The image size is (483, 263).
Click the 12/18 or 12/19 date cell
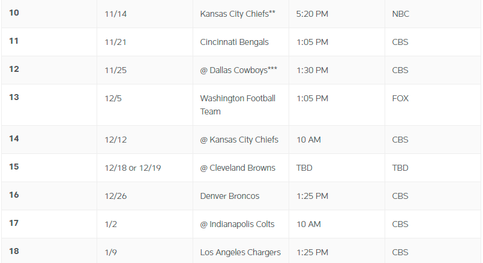(x=133, y=168)
